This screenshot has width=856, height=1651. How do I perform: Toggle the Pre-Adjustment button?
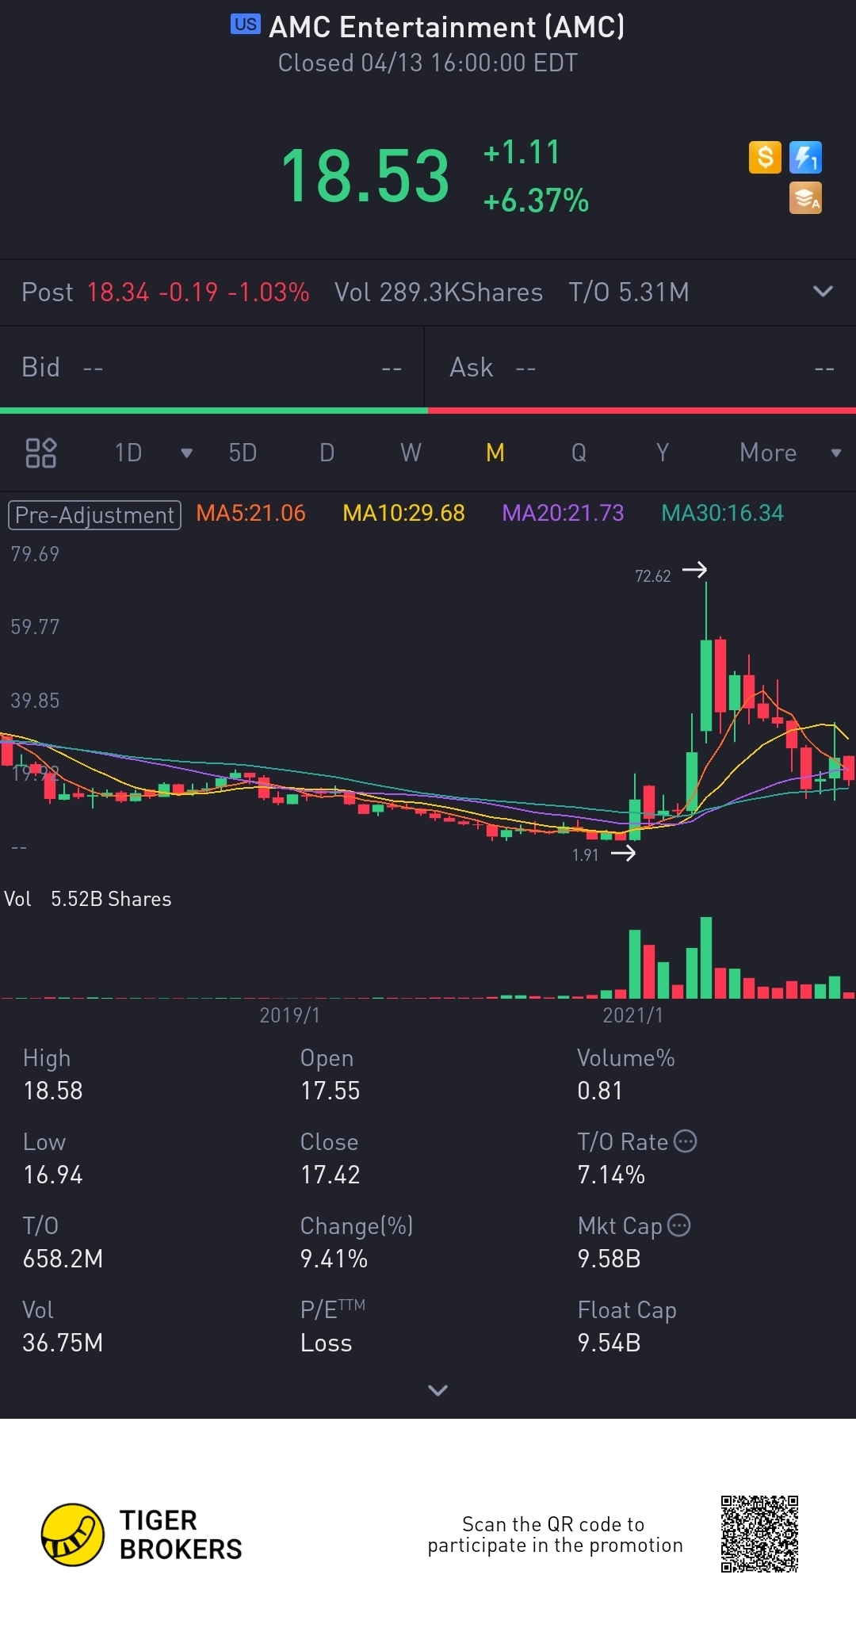(x=94, y=515)
